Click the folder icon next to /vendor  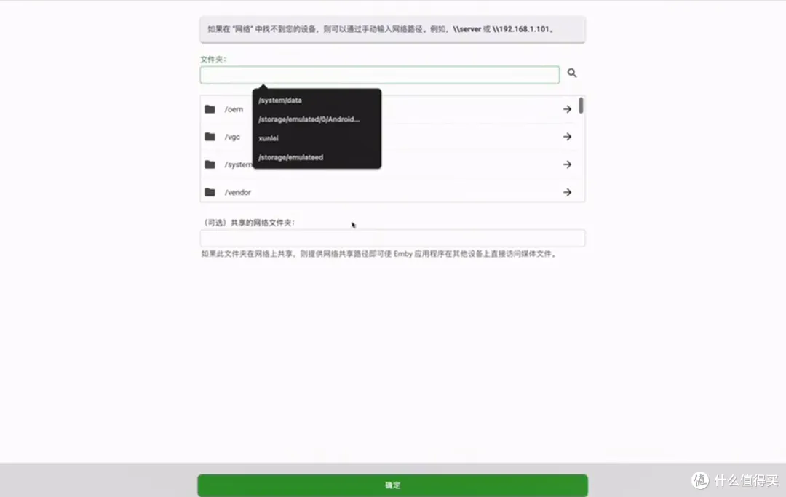(210, 192)
